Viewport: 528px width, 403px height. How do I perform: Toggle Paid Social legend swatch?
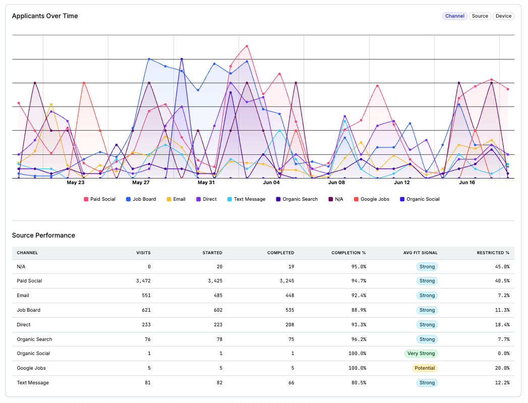click(86, 199)
